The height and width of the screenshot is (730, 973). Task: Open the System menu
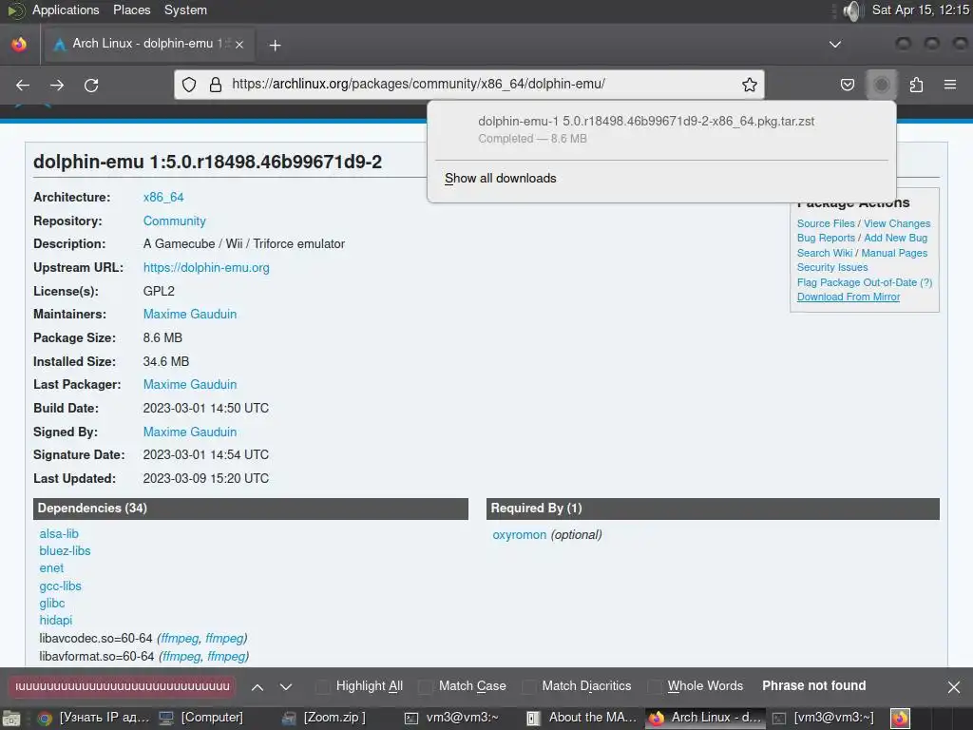click(185, 10)
